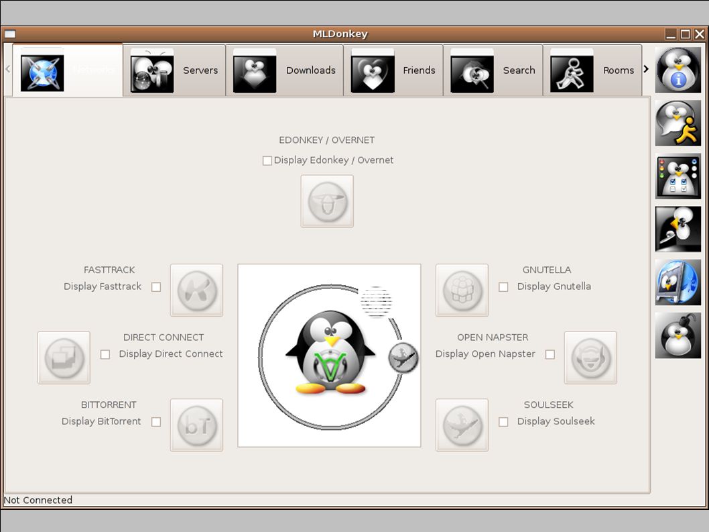Image resolution: width=709 pixels, height=532 pixels.
Task: Click the blue monitor penguin sidebar icon
Action: tap(678, 282)
